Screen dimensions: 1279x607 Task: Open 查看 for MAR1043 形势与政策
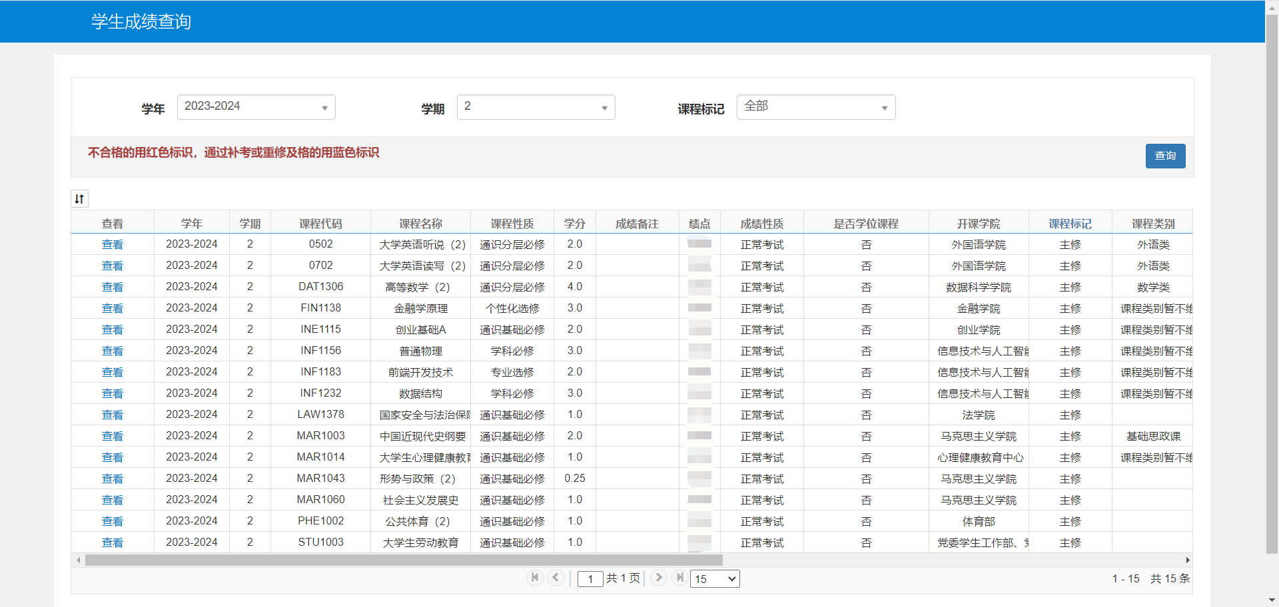[113, 479]
